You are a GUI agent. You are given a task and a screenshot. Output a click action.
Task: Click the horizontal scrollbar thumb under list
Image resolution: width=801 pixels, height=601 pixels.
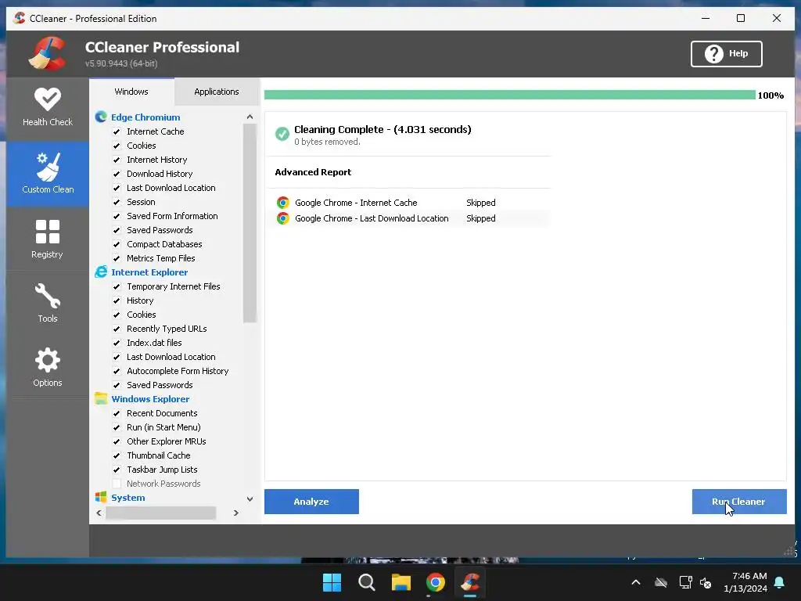point(161,513)
